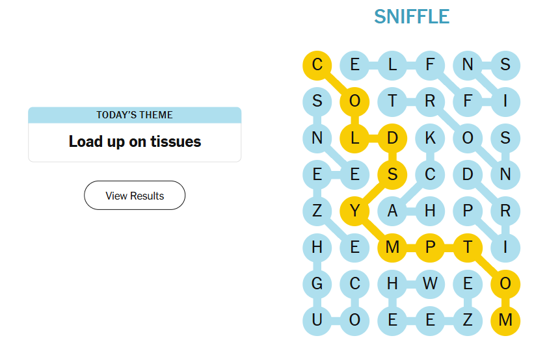Screen dimensions: 560x364
Task: Tap the blue letter L tile
Action: (x=392, y=64)
